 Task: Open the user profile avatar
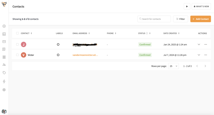[4, 112]
